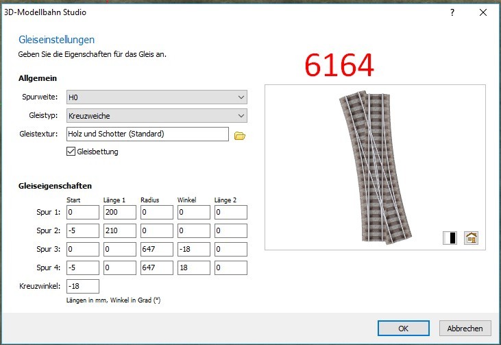
Task: Click 'Geben Sie die Eigenschaften' instruction text
Action: pyautogui.click(x=93, y=54)
